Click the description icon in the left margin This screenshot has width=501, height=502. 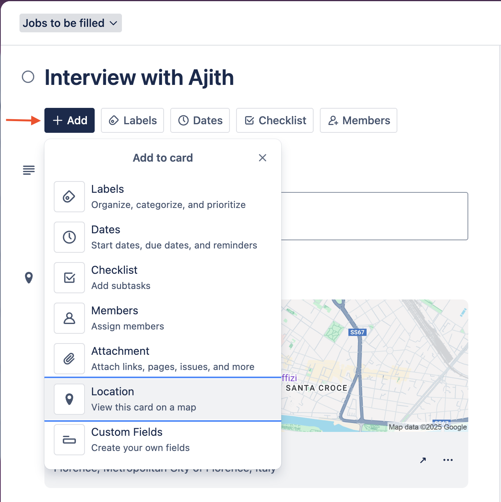pyautogui.click(x=28, y=170)
